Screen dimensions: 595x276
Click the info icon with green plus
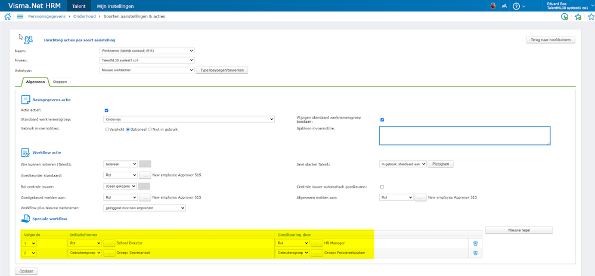click(x=565, y=17)
